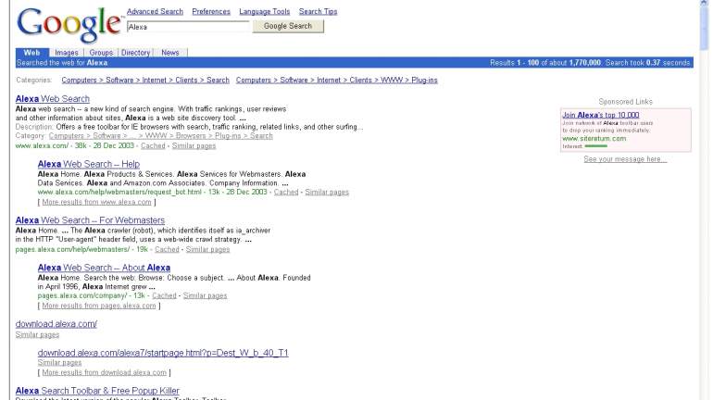Open Cached link for pages.alexa.com/company/

tap(164, 296)
